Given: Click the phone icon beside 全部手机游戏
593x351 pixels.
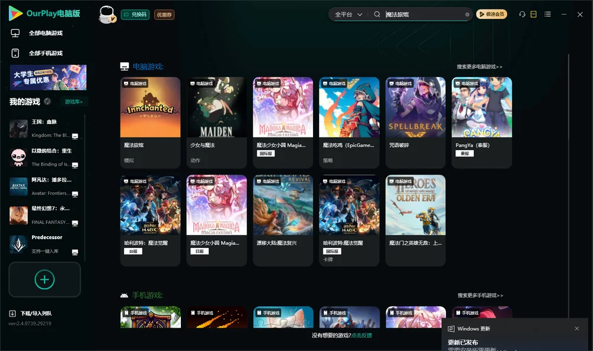Looking at the screenshot, I should click(x=15, y=53).
